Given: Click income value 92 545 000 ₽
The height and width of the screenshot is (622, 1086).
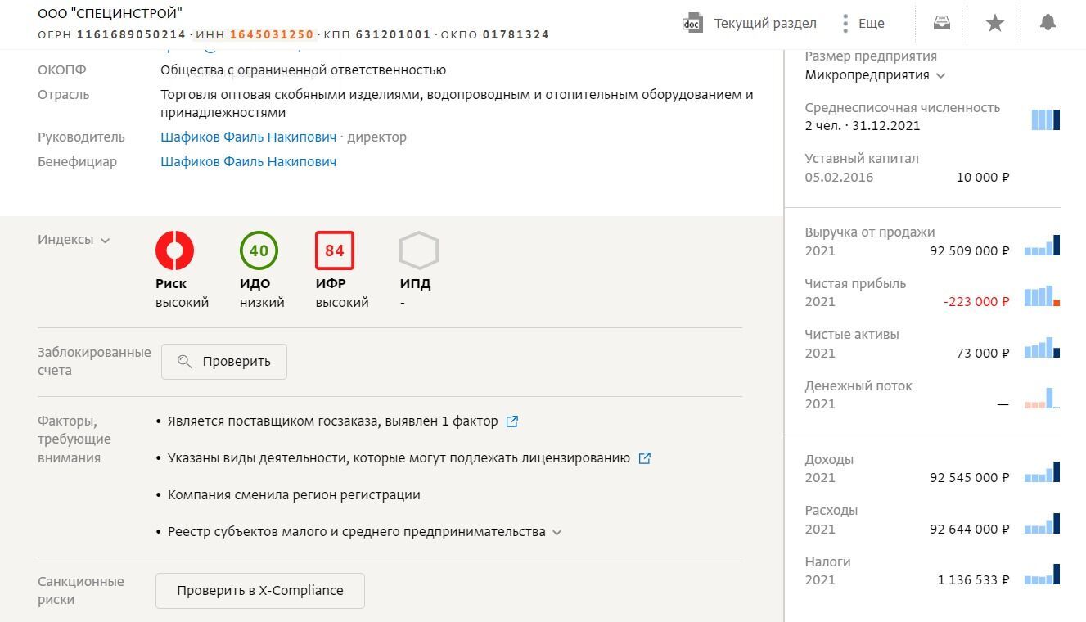Looking at the screenshot, I should [x=970, y=478].
